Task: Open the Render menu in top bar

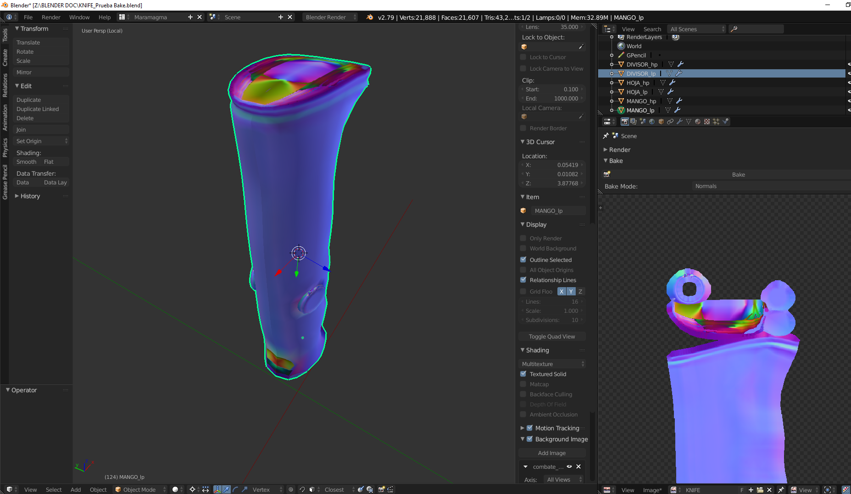Action: (50, 17)
